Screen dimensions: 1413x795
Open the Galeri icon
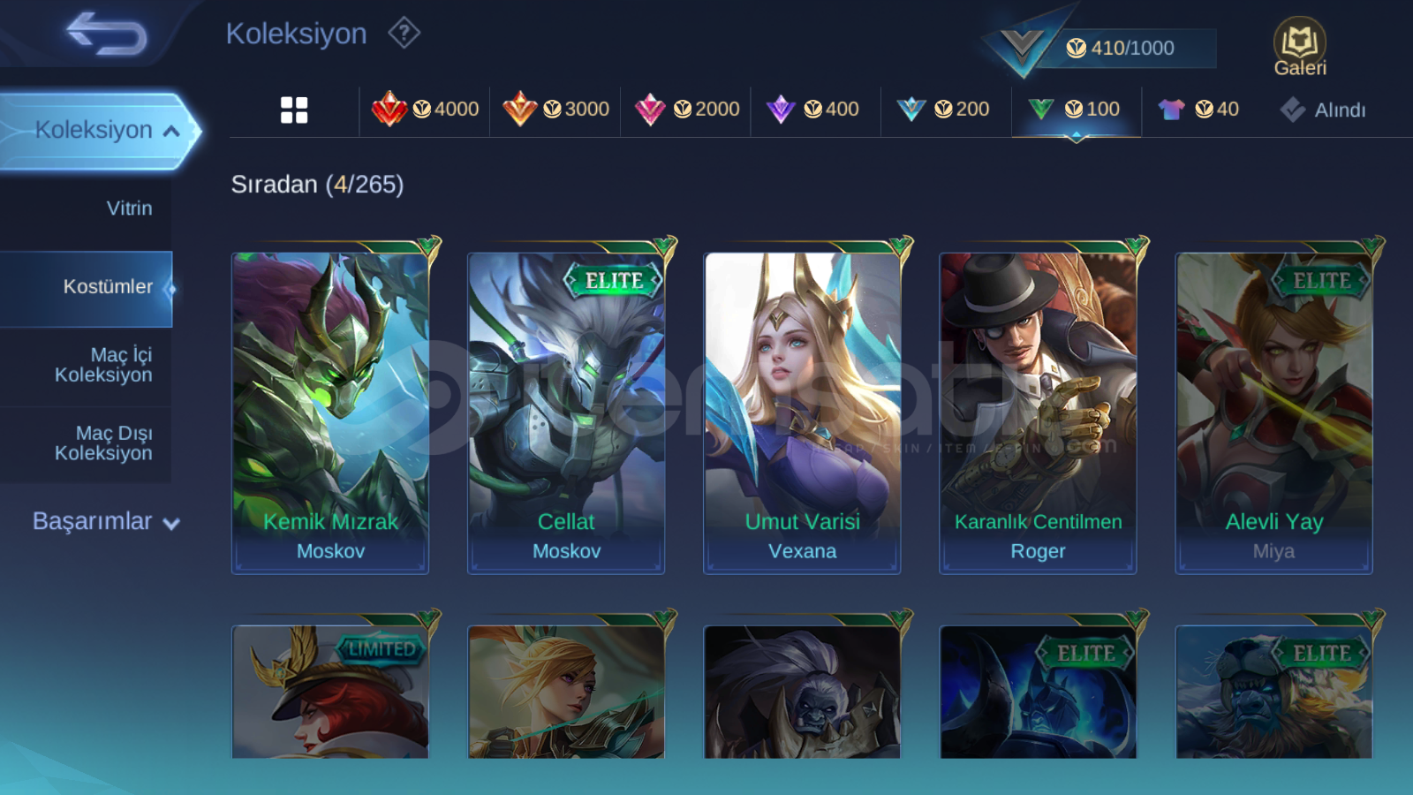(1300, 48)
